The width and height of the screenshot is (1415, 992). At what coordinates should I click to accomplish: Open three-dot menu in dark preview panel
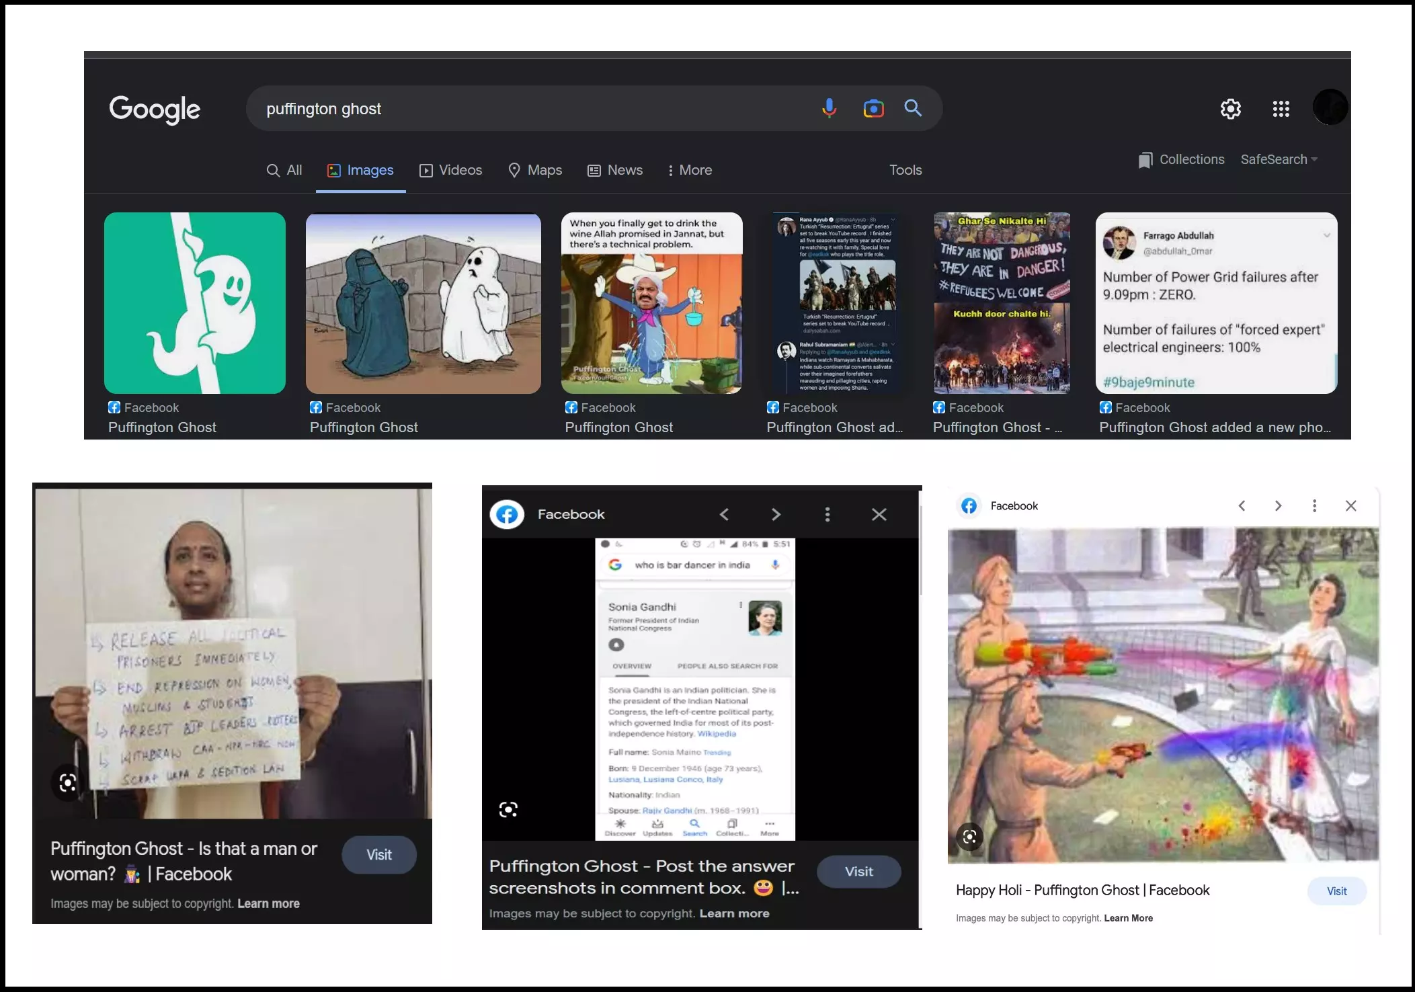click(x=827, y=515)
